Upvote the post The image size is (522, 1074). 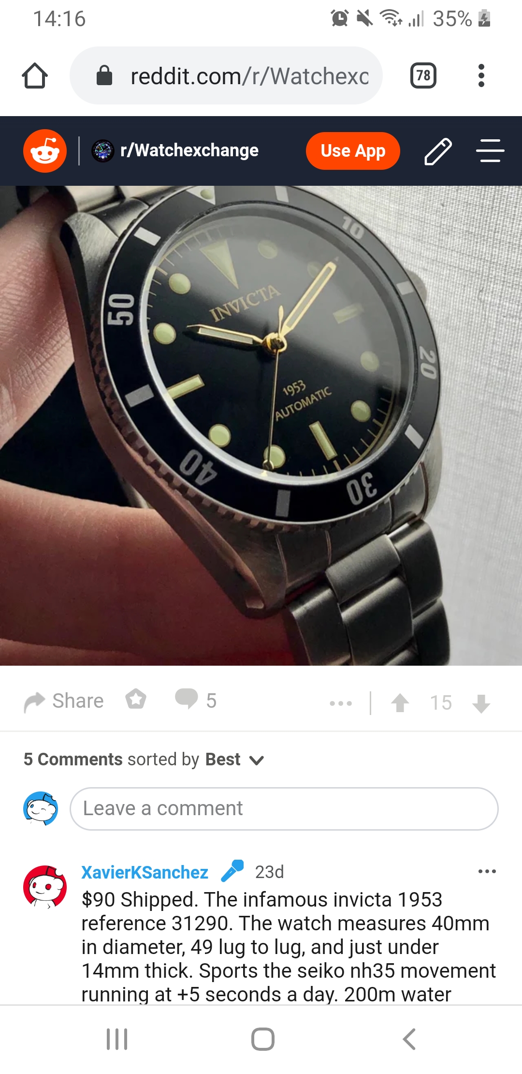(x=400, y=703)
